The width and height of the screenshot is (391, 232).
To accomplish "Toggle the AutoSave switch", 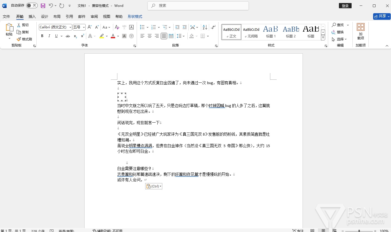I will pyautogui.click(x=32, y=5).
